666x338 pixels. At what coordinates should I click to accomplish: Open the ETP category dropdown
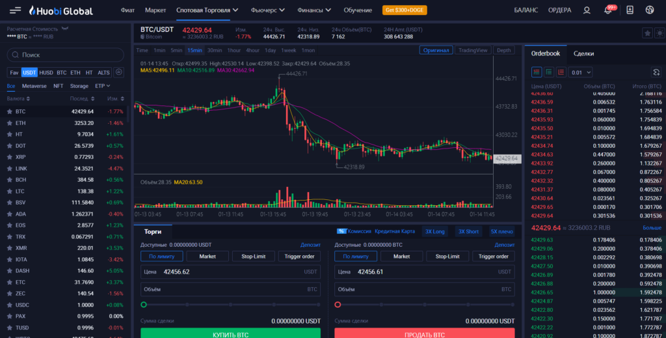pyautogui.click(x=102, y=86)
